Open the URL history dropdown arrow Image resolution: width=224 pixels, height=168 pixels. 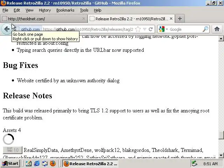(145, 29)
